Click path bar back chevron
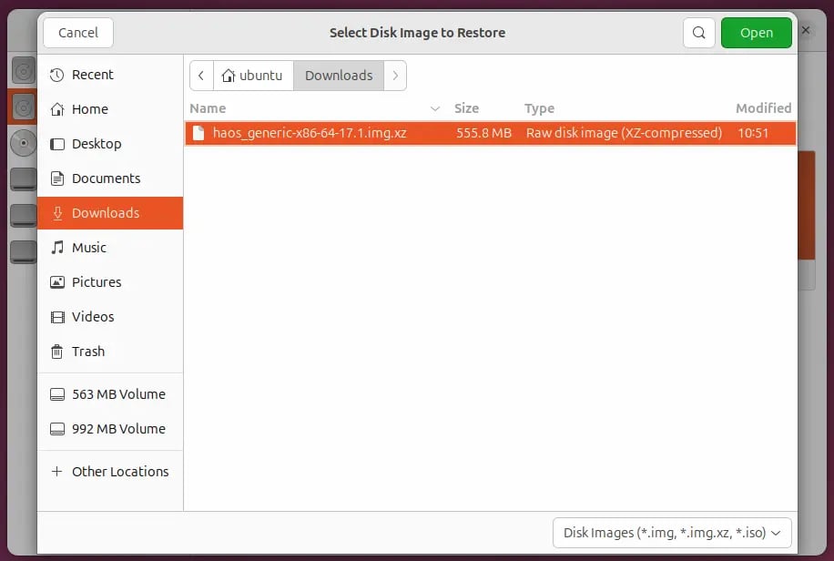The image size is (834, 561). point(201,76)
